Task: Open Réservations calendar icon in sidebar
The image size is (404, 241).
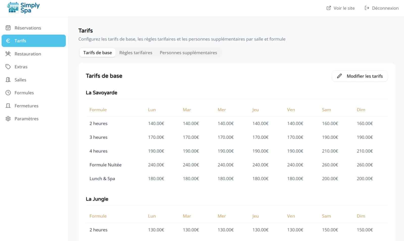Action: 8,28
